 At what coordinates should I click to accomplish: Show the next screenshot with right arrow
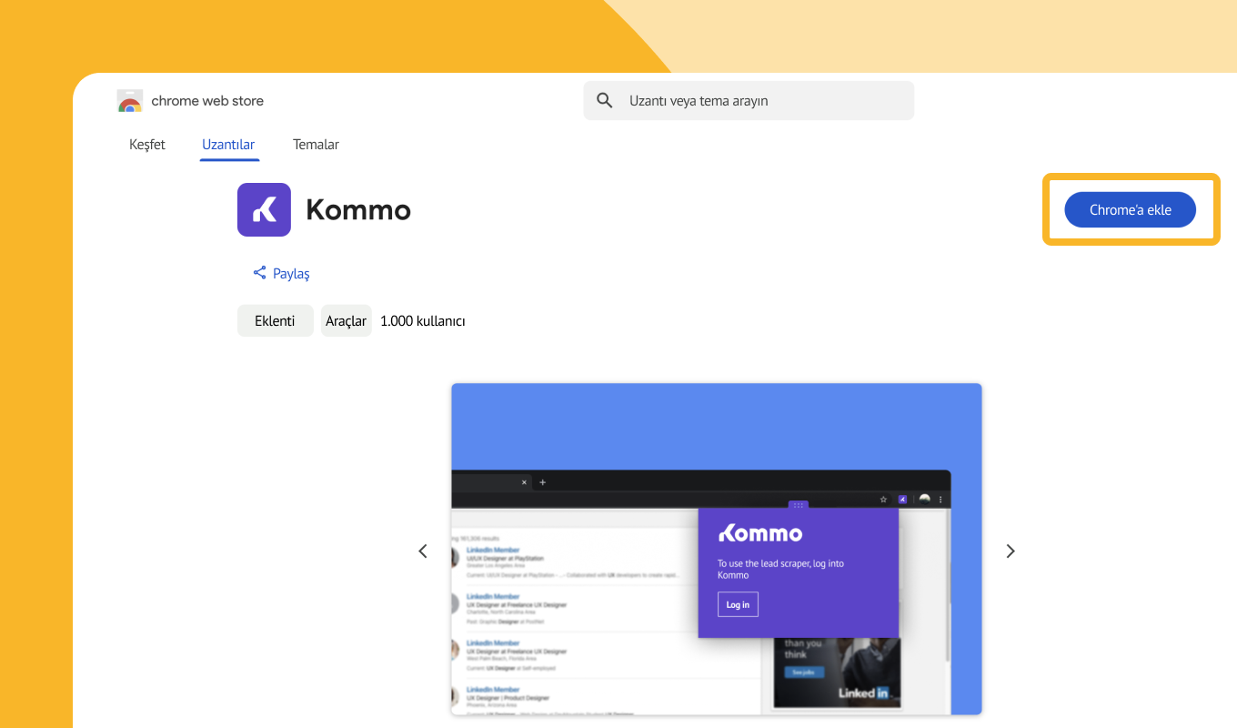(1011, 551)
